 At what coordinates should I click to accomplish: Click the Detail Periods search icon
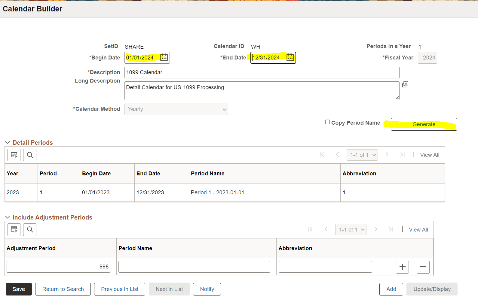[30, 155]
